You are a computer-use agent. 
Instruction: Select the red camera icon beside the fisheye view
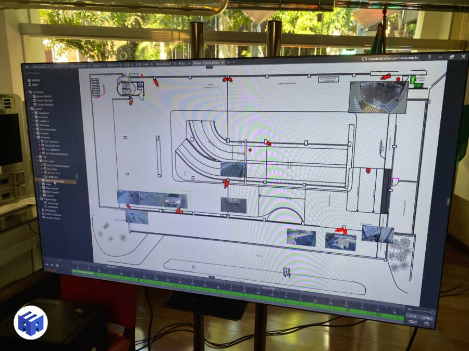tap(385, 77)
